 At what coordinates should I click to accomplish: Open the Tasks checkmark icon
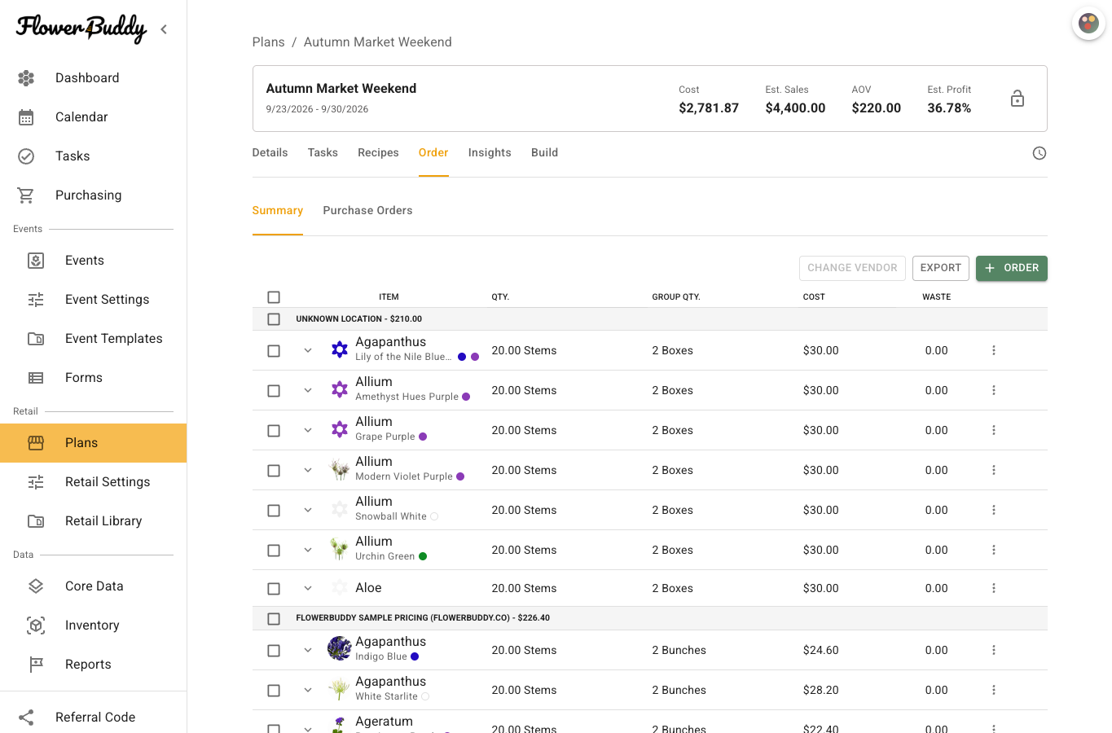click(x=26, y=156)
